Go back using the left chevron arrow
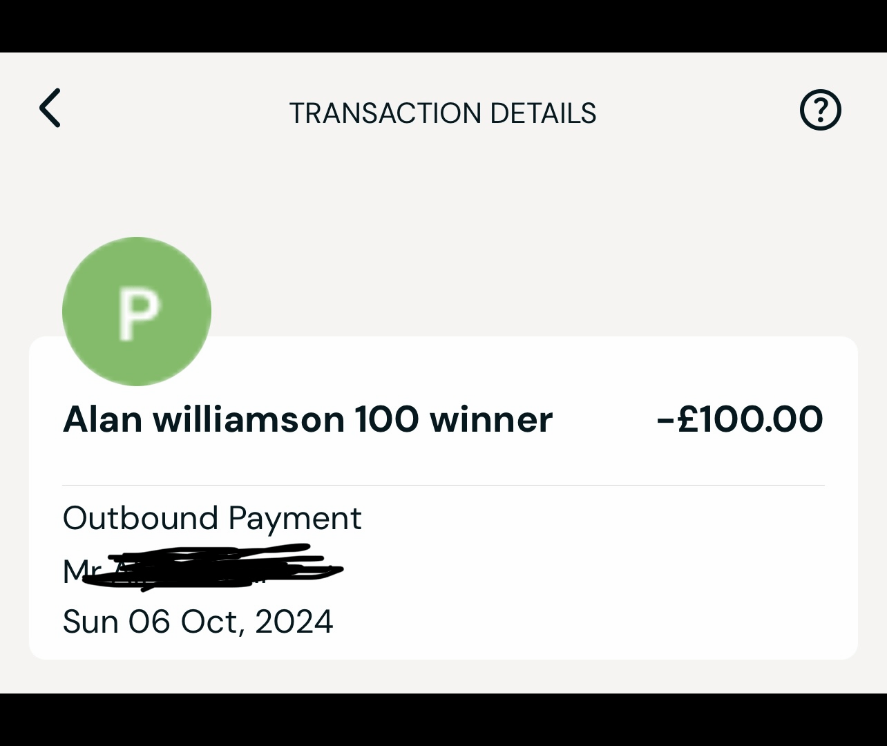This screenshot has height=746, width=887. [50, 108]
